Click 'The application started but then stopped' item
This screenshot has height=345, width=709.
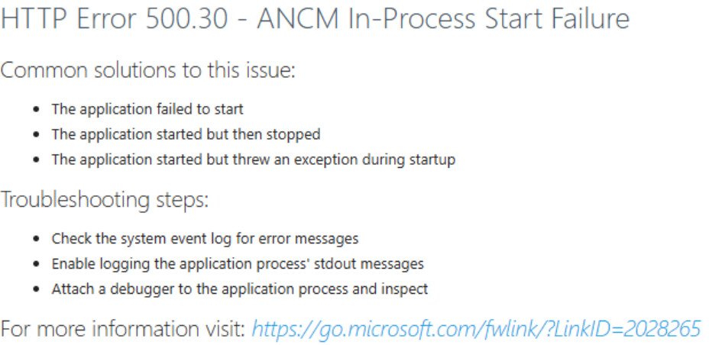(x=186, y=134)
